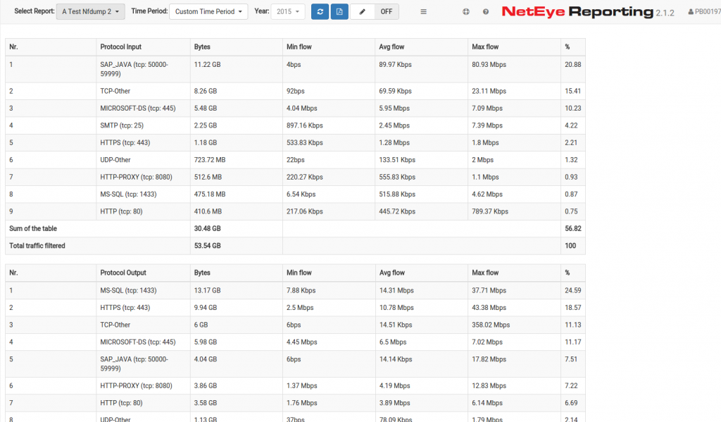Click the Total traffic filtered row

click(x=37, y=246)
